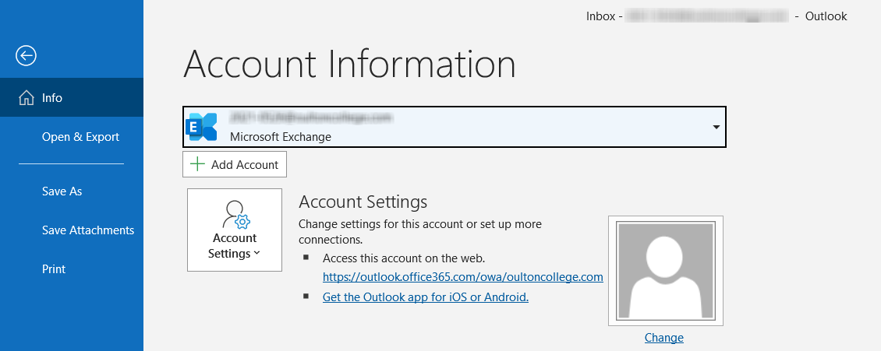Open the Print page in sidebar
Viewport: 881px width, 351px height.
pyautogui.click(x=53, y=269)
